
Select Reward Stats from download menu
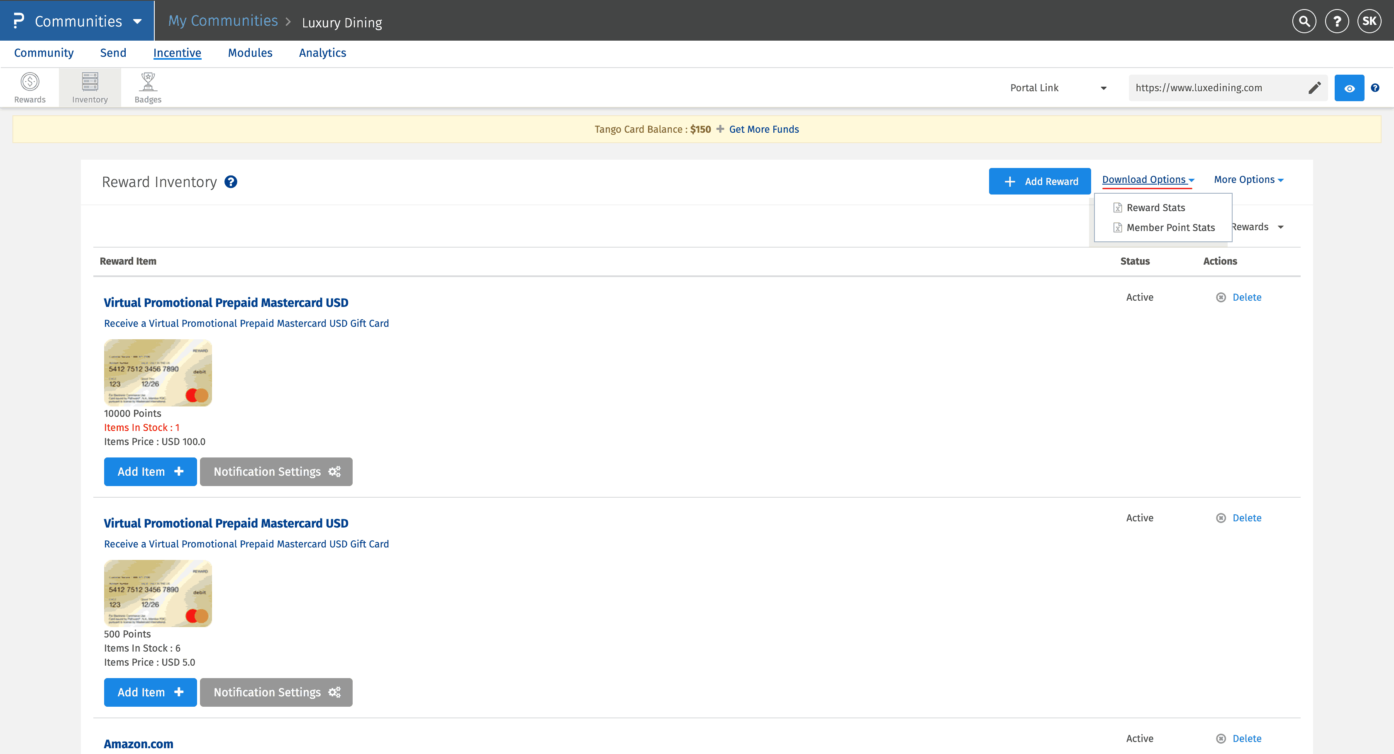tap(1155, 208)
